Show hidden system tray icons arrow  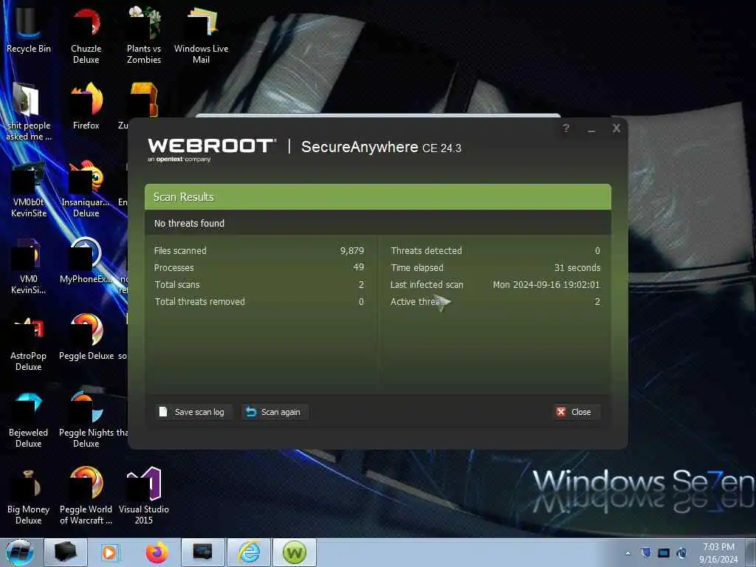click(628, 553)
